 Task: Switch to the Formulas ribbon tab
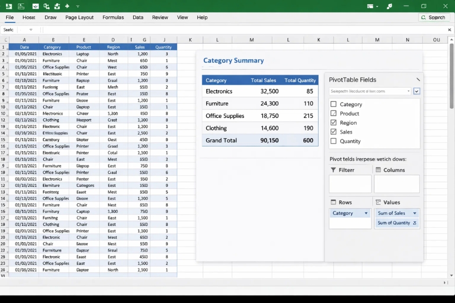[113, 17]
